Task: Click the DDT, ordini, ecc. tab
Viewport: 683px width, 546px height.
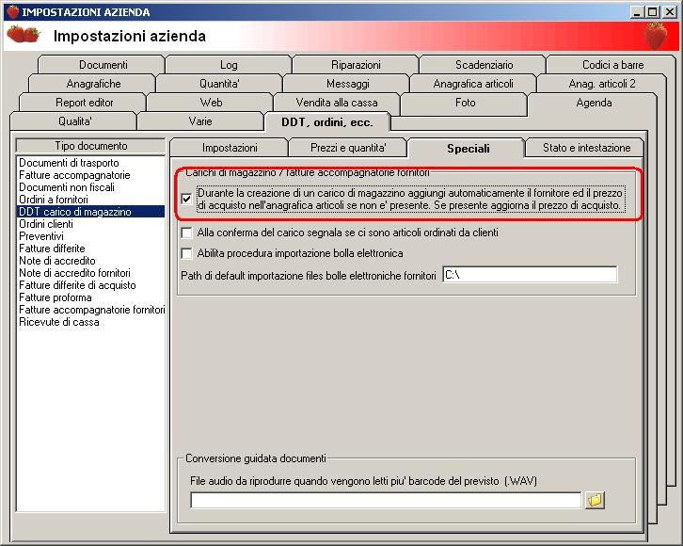Action: (x=327, y=122)
